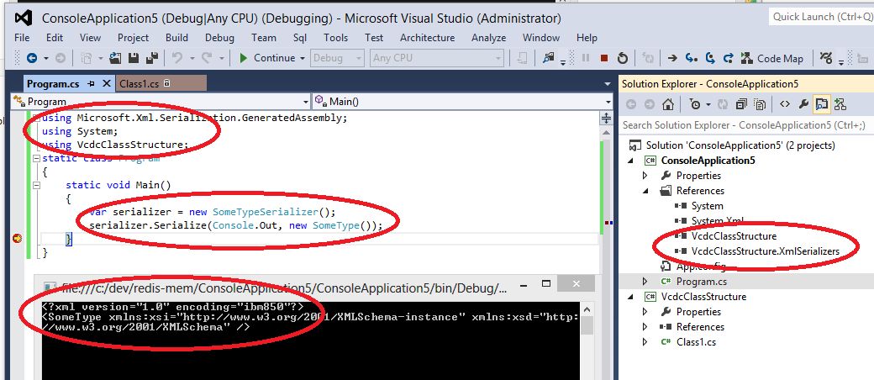Open the Build menu
This screenshot has height=380, width=874.
tap(176, 38)
